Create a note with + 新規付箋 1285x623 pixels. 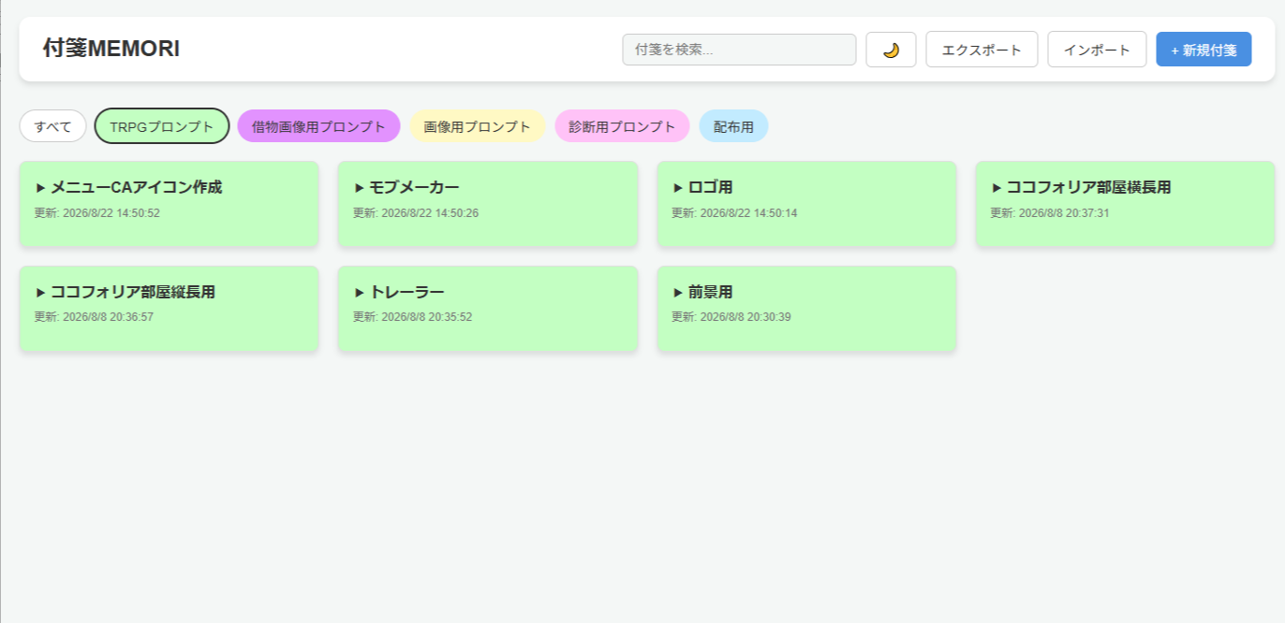pos(1204,50)
